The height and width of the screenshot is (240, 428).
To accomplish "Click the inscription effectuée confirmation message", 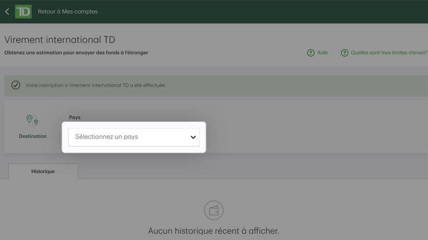I will 96,86.
